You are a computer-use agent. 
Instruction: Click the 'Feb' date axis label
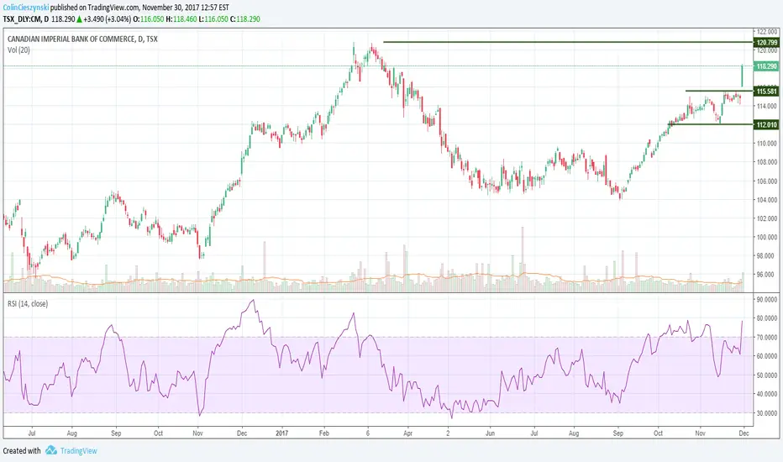(324, 433)
